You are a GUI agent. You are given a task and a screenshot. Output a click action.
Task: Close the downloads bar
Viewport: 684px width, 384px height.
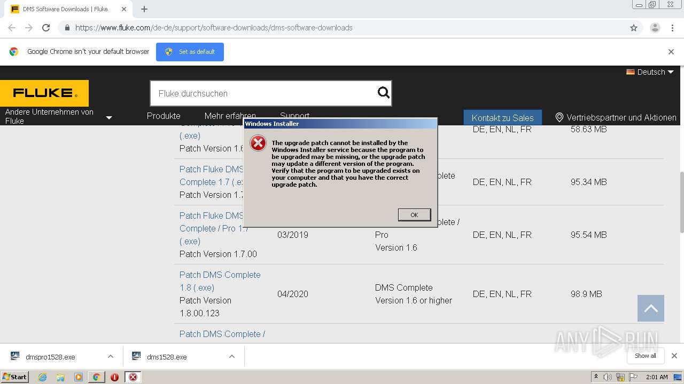674,356
